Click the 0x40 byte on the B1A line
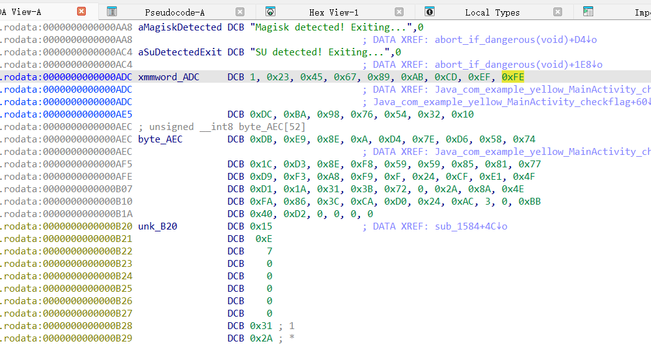This screenshot has width=651, height=344. click(261, 215)
